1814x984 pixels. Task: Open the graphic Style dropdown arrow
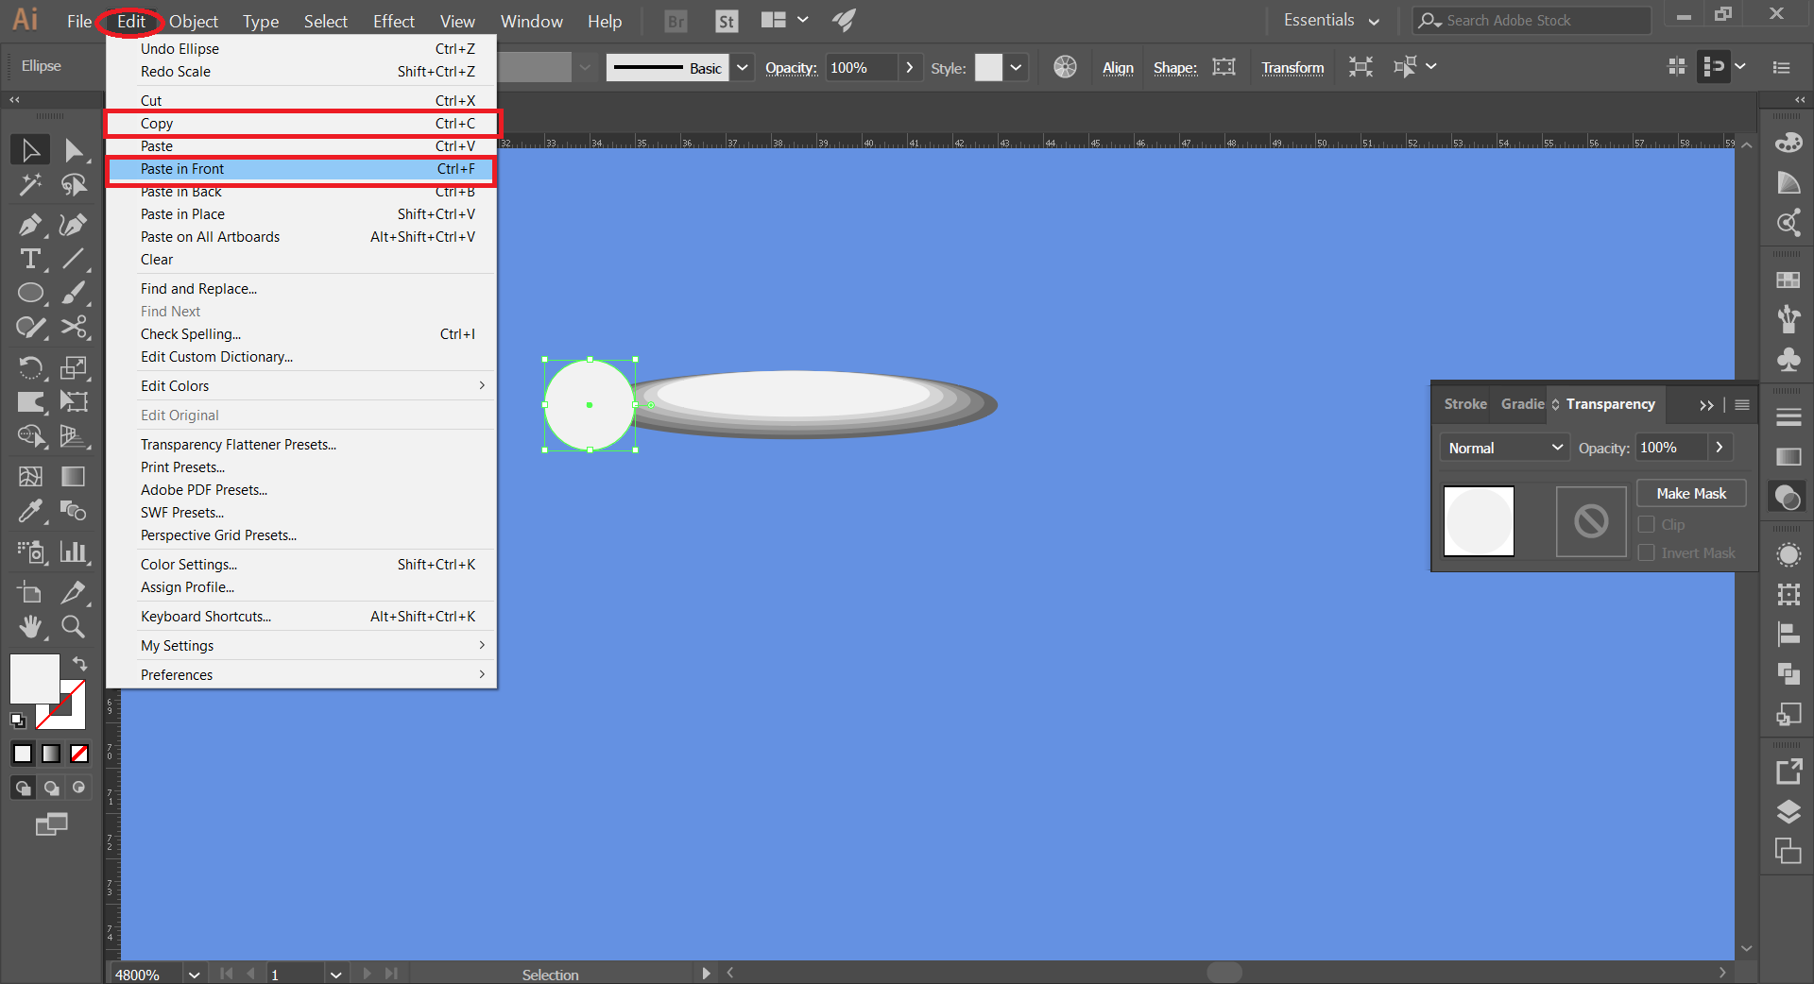point(1017,67)
